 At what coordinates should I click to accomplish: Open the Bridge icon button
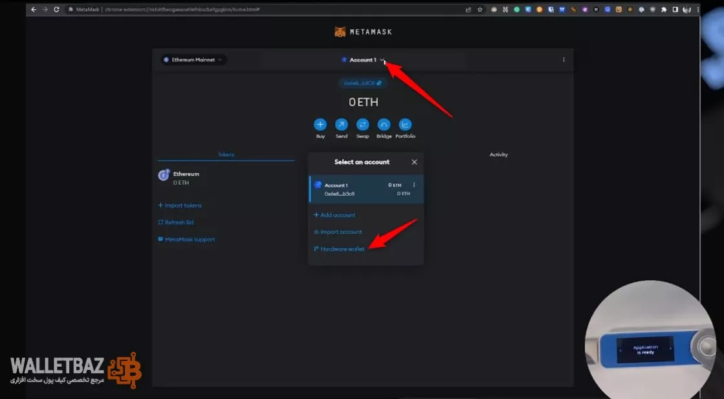click(384, 125)
